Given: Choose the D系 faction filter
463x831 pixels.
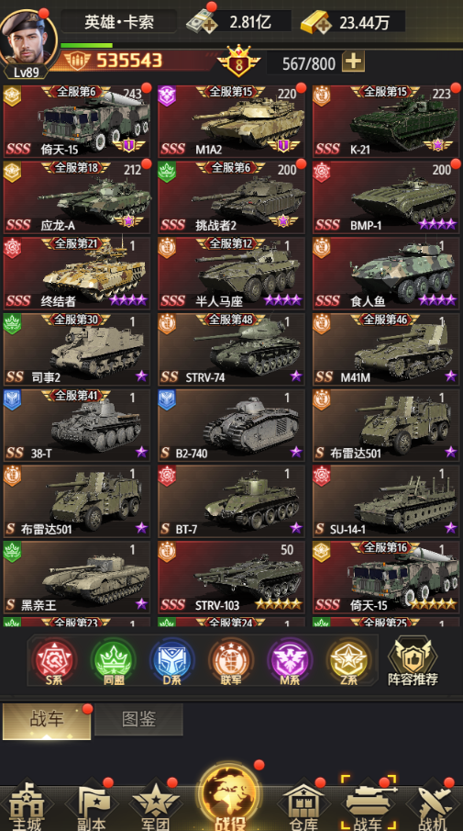Looking at the screenshot, I should 172,661.
